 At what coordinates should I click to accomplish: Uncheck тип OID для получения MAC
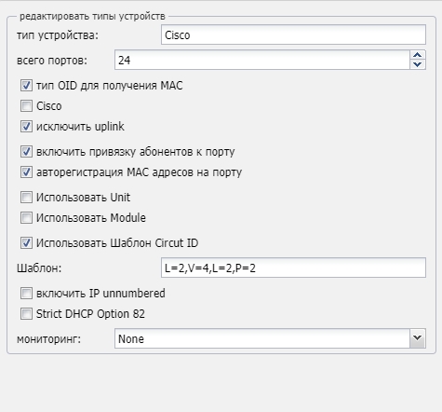(x=26, y=86)
